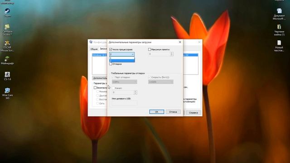Enable the Максимум памяти checkbox
This screenshot has height=163, width=290.
[150, 49]
